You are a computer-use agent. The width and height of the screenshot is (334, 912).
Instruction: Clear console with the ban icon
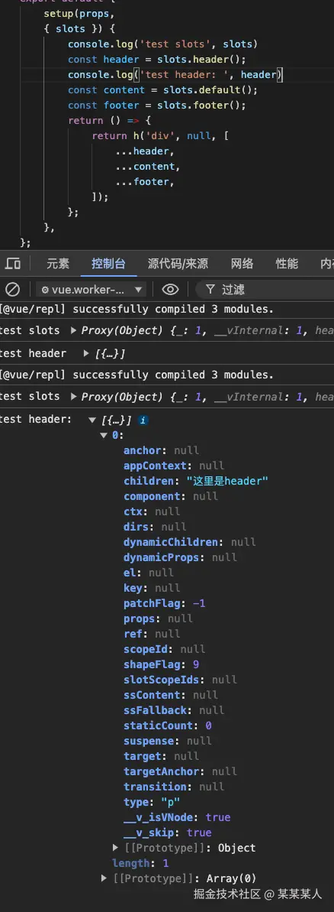point(12,289)
